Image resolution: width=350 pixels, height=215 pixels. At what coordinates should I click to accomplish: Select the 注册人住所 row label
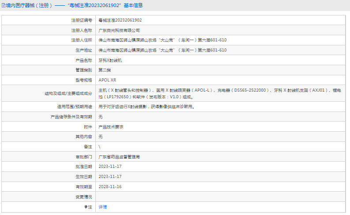82,40
